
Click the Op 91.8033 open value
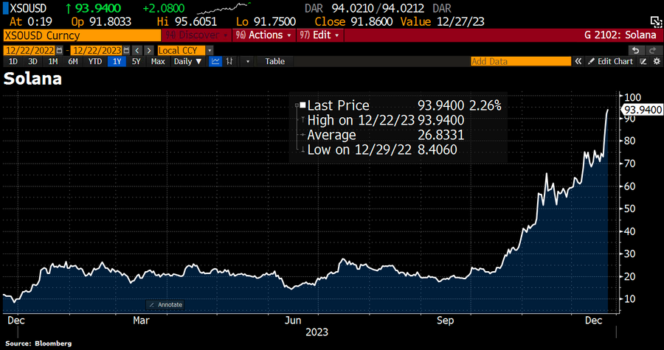click(x=101, y=21)
